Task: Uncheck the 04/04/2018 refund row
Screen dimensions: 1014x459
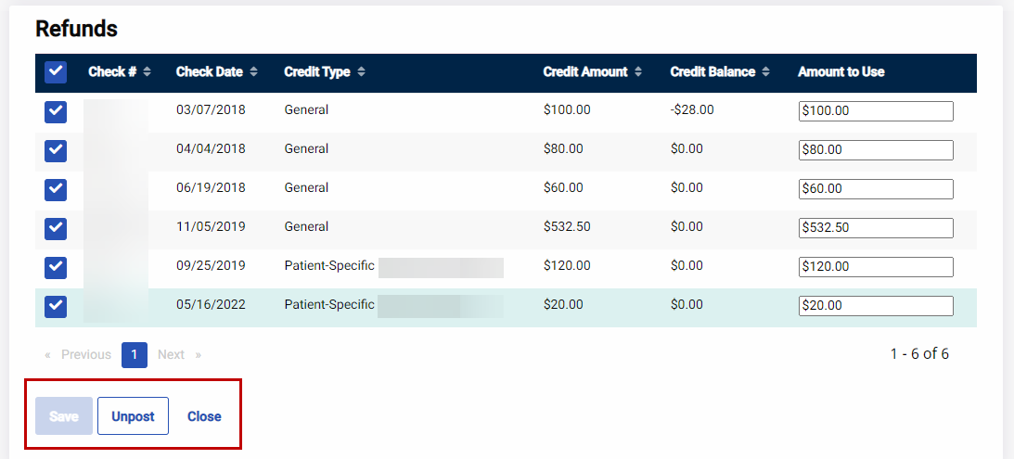Action: pos(56,150)
